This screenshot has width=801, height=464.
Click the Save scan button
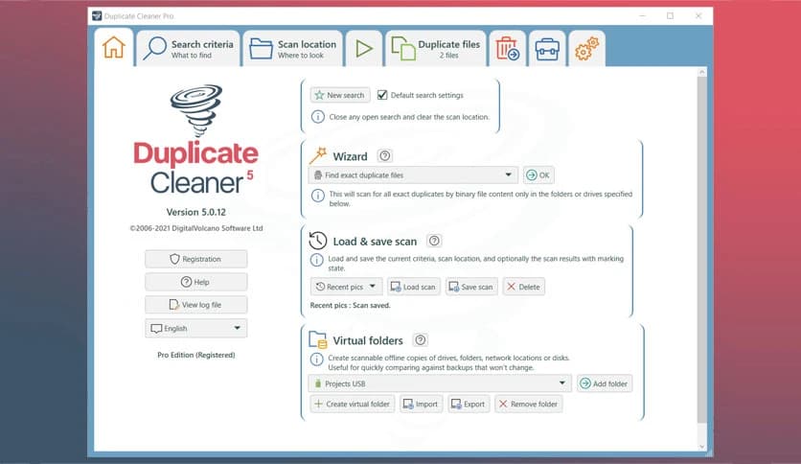coord(471,287)
